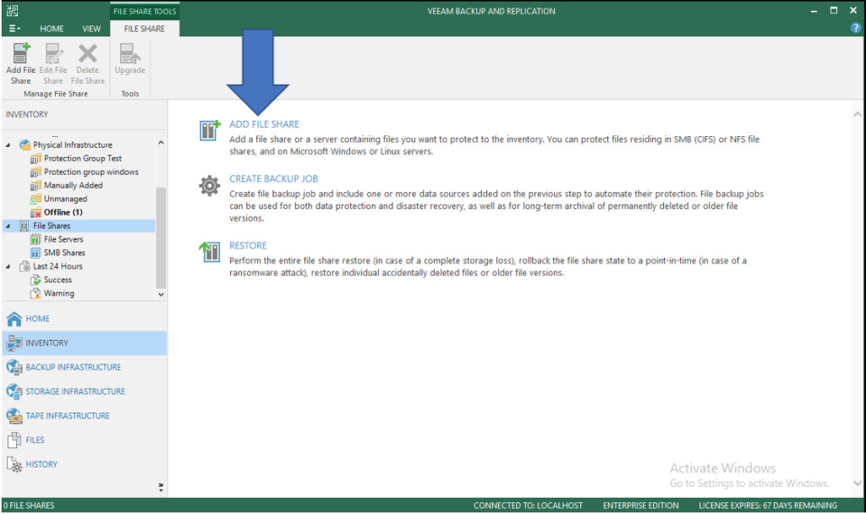The height and width of the screenshot is (514, 866).
Task: Open the main application menu dropdown
Action: [x=15, y=28]
